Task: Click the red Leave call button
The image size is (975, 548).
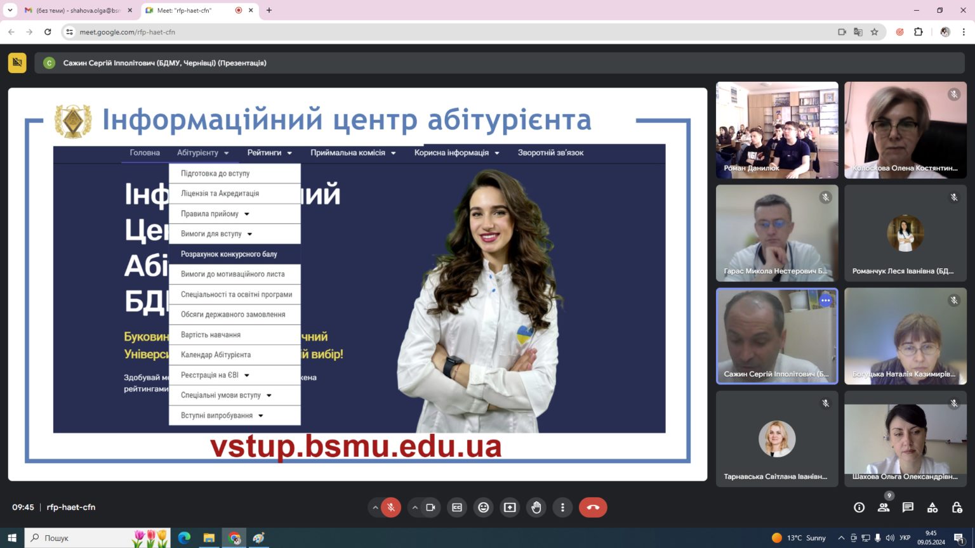Action: [592, 507]
